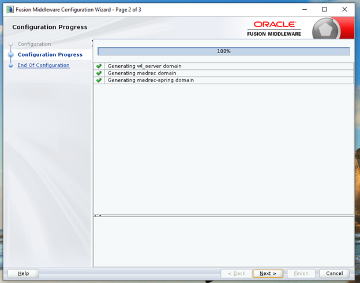Click the Next button
The image size is (360, 283).
click(268, 273)
